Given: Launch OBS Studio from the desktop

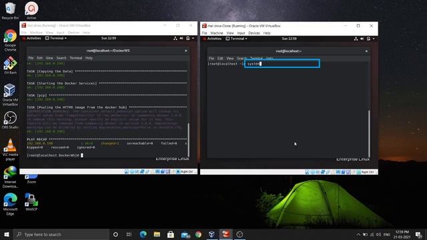Looking at the screenshot, I should 11,120.
